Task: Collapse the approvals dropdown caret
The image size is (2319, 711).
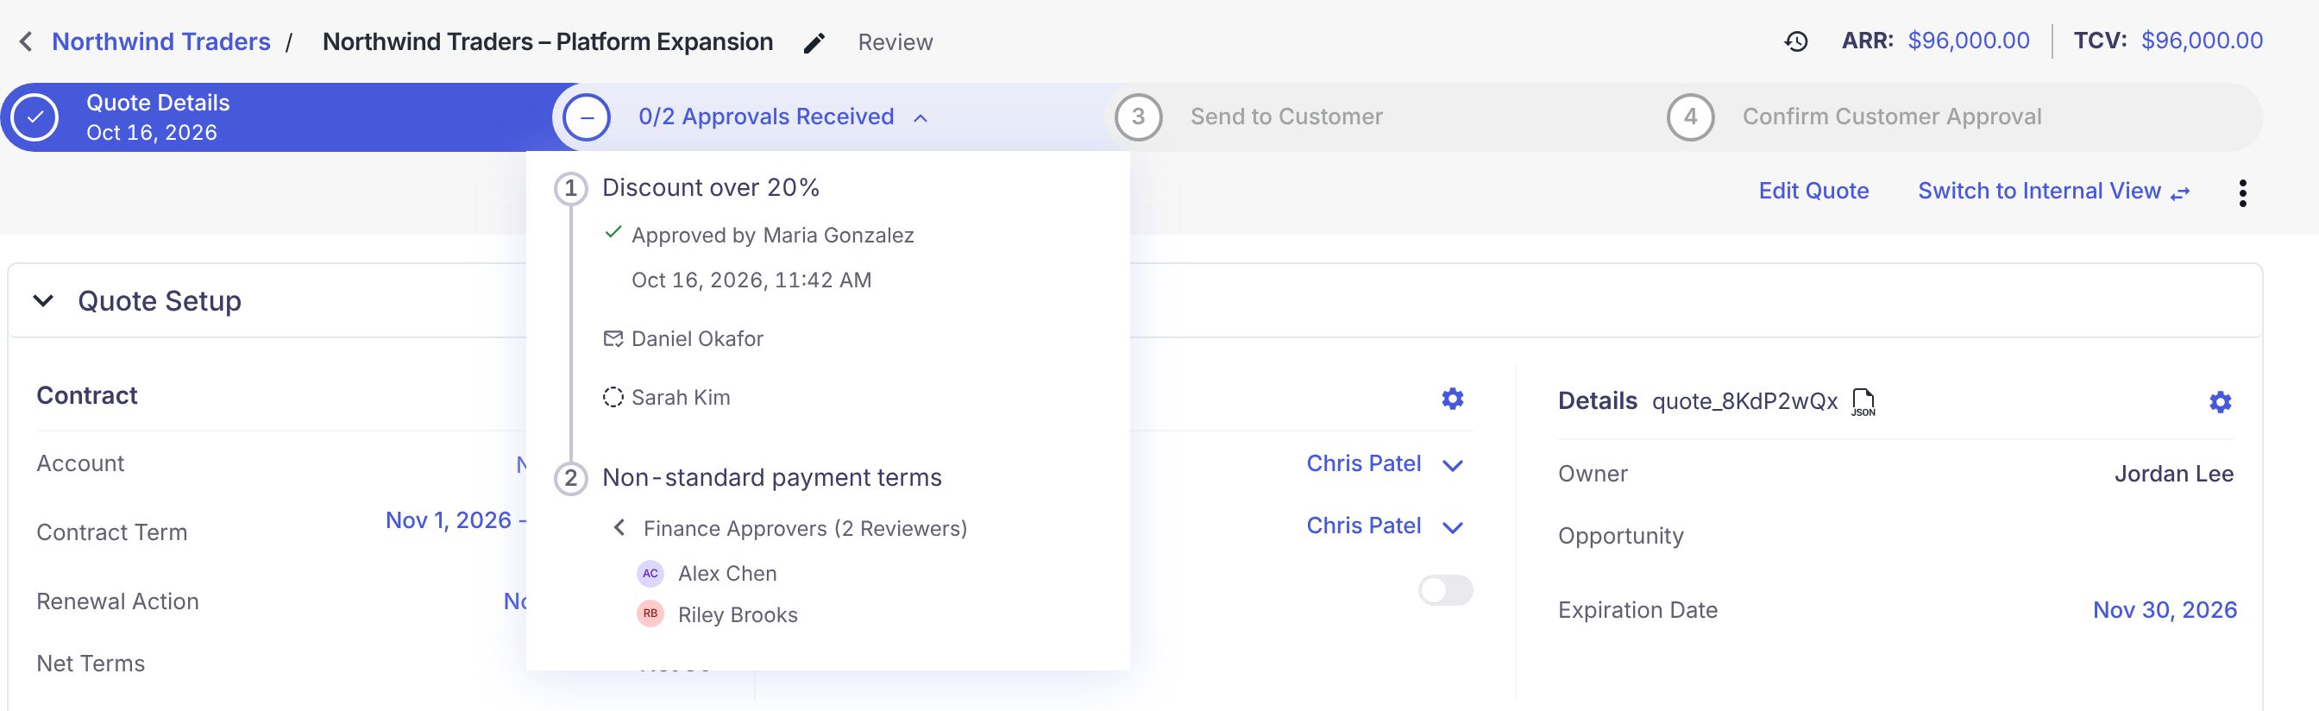Action: (920, 118)
